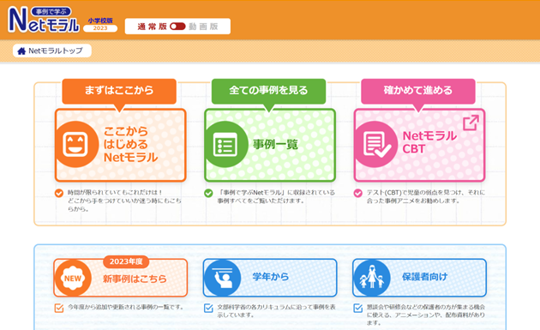Toggle the 通常版/動画版 switch
Viewport: 540px width, 330px height.
tap(177, 27)
